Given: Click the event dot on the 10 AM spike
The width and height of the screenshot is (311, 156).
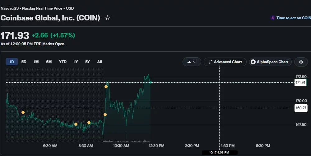Looking at the screenshot, I should 106,87.
